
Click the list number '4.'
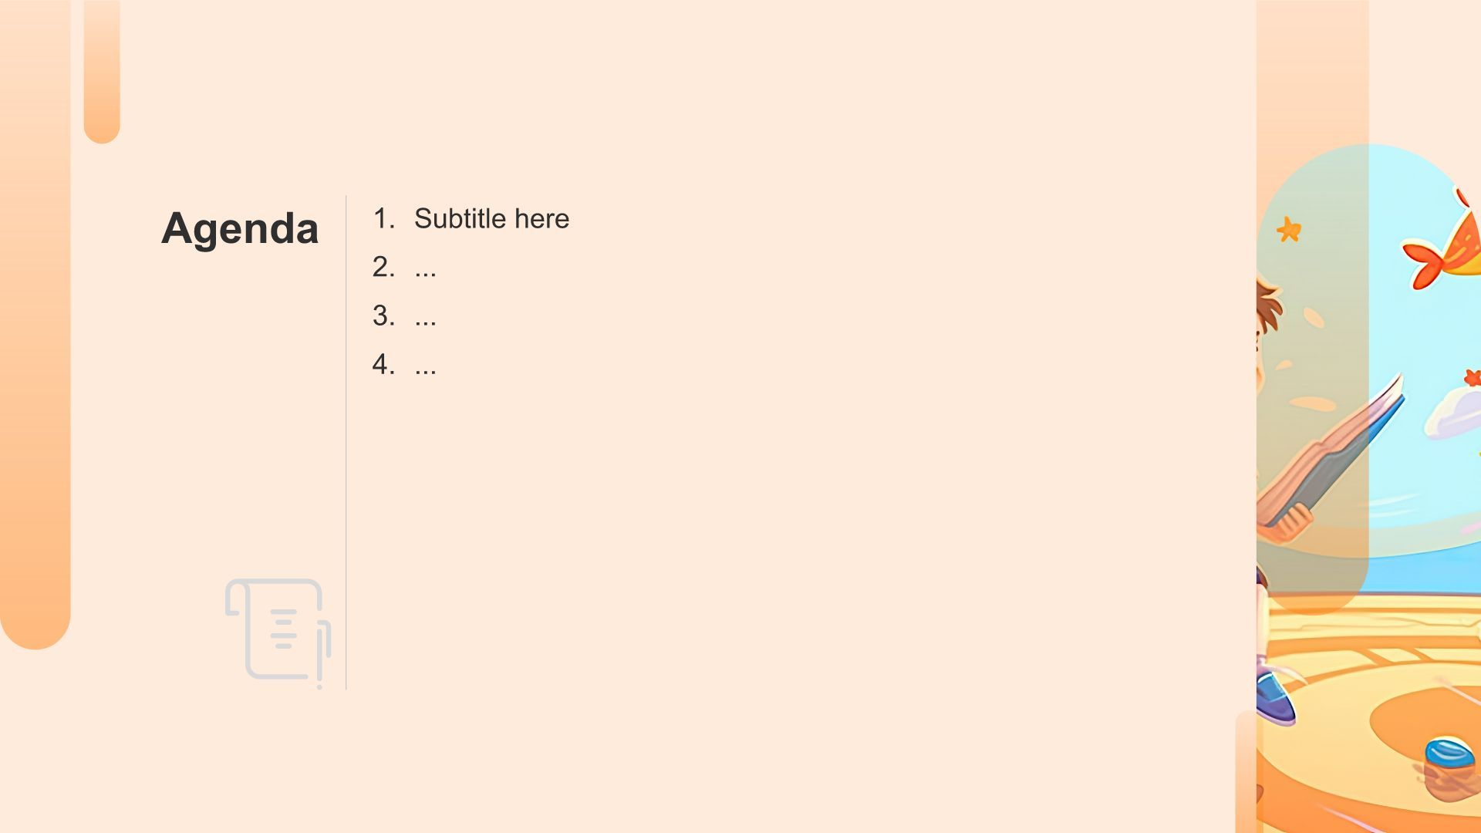pyautogui.click(x=383, y=365)
